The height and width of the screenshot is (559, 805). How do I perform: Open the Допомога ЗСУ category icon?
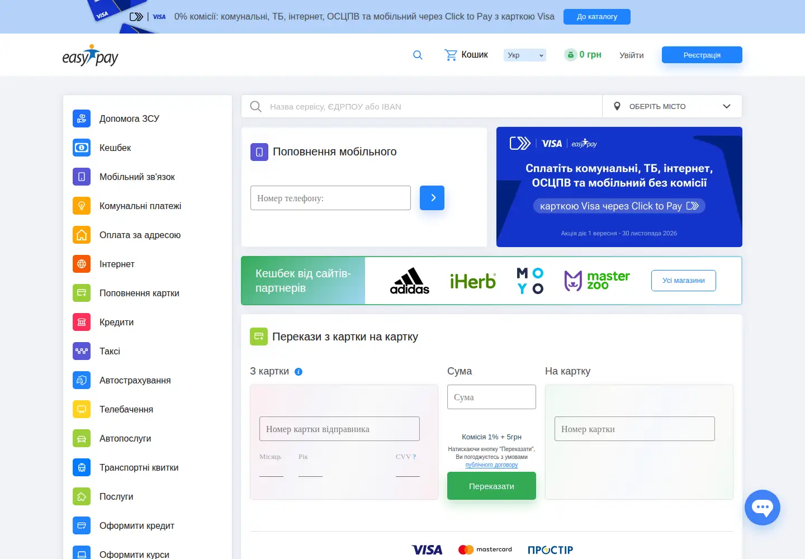click(82, 119)
